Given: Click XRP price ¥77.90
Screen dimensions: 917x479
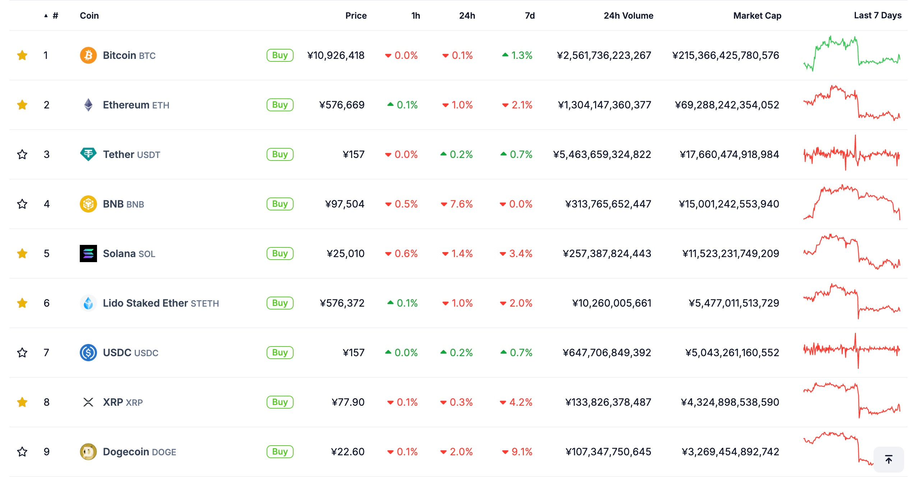Looking at the screenshot, I should click(348, 402).
